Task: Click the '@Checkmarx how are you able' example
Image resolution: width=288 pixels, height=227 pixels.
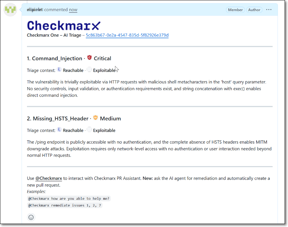Action: point(69,199)
